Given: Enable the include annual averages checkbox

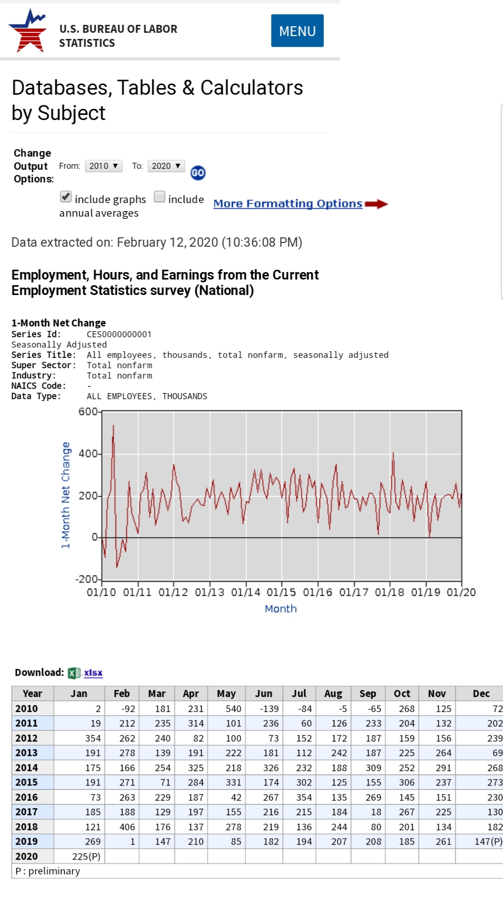Looking at the screenshot, I should pos(159,197).
